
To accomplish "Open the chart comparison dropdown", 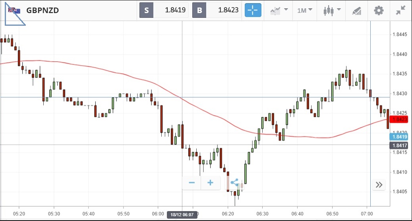I will [x=279, y=10].
